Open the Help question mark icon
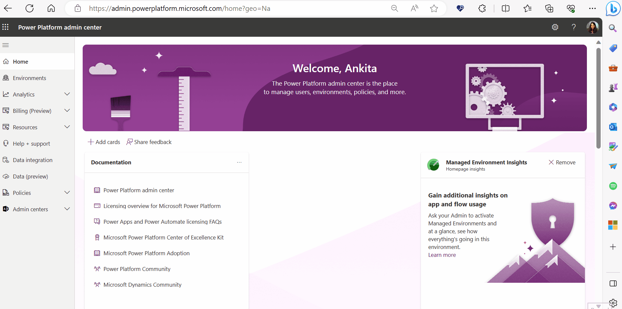Image resolution: width=622 pixels, height=309 pixels. tap(573, 27)
